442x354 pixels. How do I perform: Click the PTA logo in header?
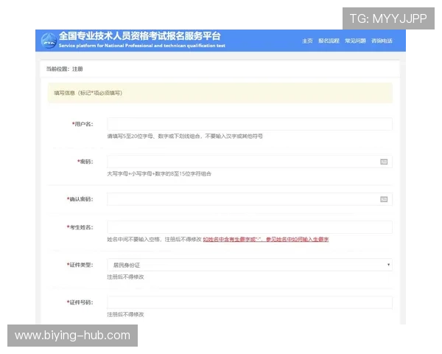click(49, 41)
